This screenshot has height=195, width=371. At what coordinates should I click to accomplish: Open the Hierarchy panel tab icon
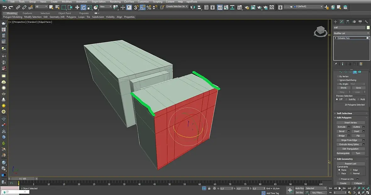click(x=348, y=22)
